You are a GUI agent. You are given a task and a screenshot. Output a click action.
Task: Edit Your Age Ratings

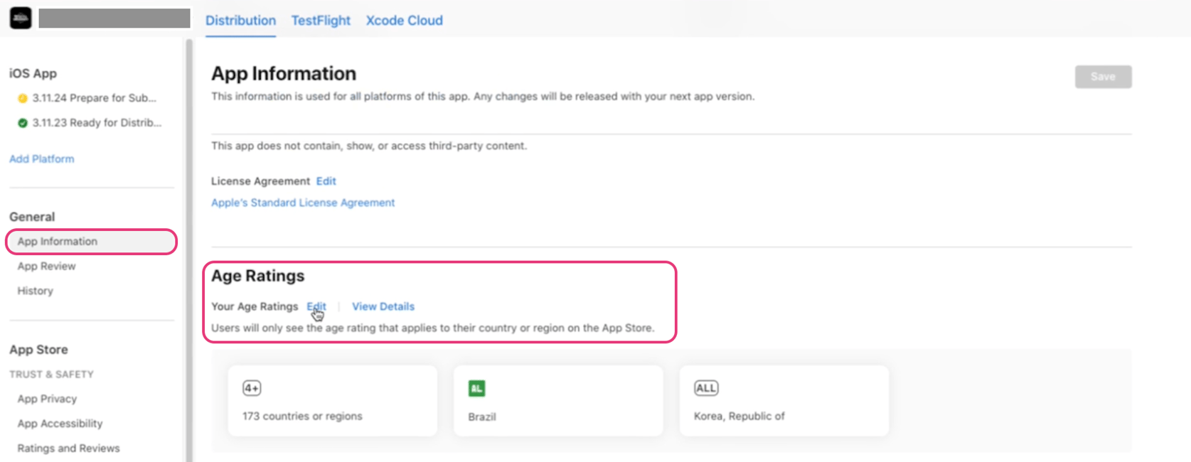click(316, 306)
